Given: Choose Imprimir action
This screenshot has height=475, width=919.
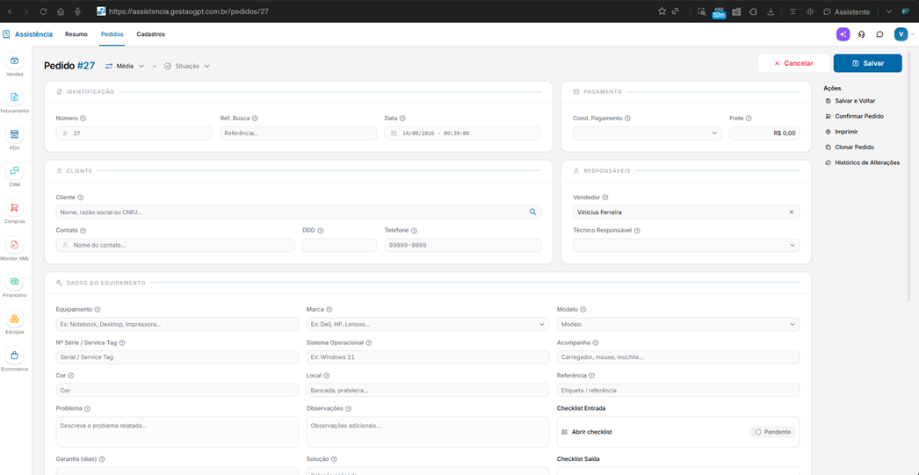Looking at the screenshot, I should 841,132.
